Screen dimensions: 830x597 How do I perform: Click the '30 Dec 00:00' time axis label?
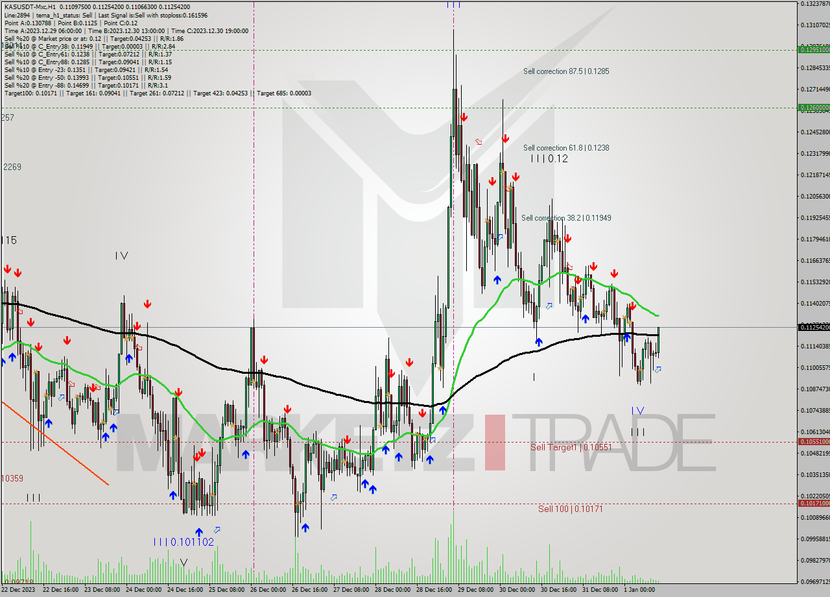(517, 590)
